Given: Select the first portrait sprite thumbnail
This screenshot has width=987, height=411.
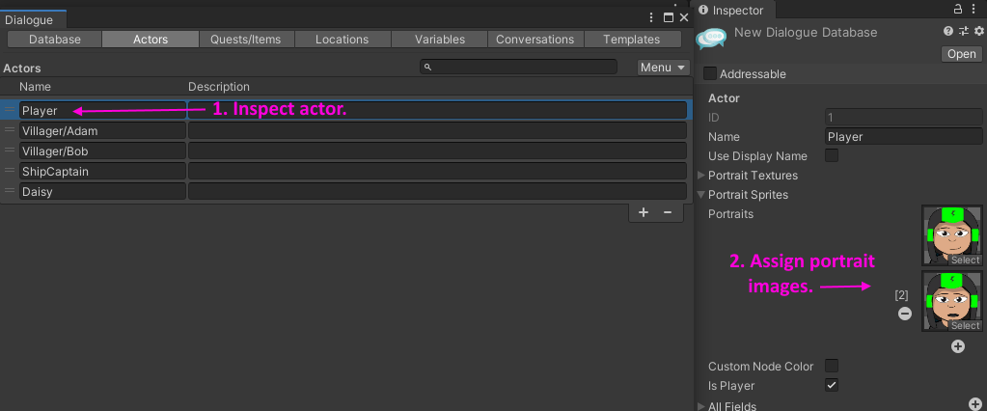Looking at the screenshot, I should click(952, 235).
